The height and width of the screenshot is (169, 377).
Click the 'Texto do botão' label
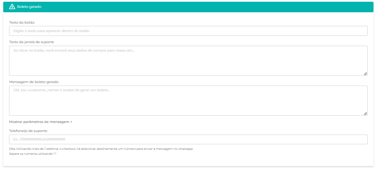coord(22,22)
